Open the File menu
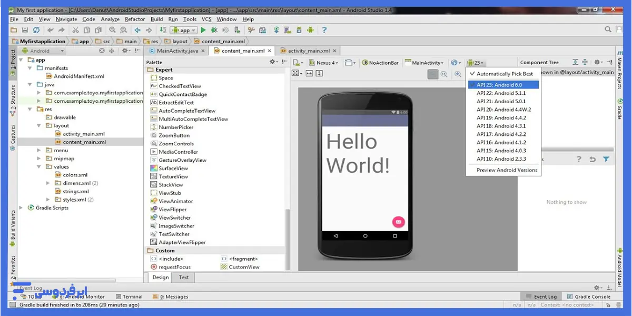632x316 pixels. coord(14,19)
